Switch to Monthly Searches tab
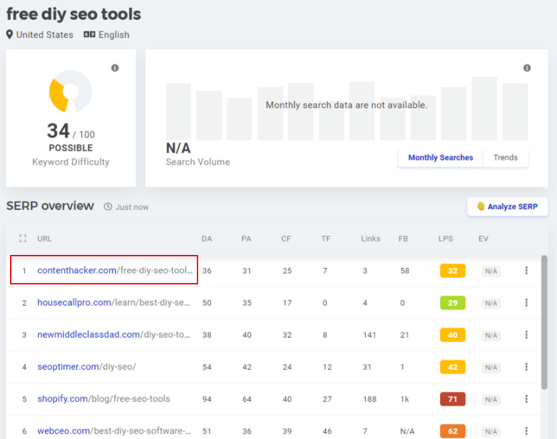557x439 pixels. click(x=441, y=157)
